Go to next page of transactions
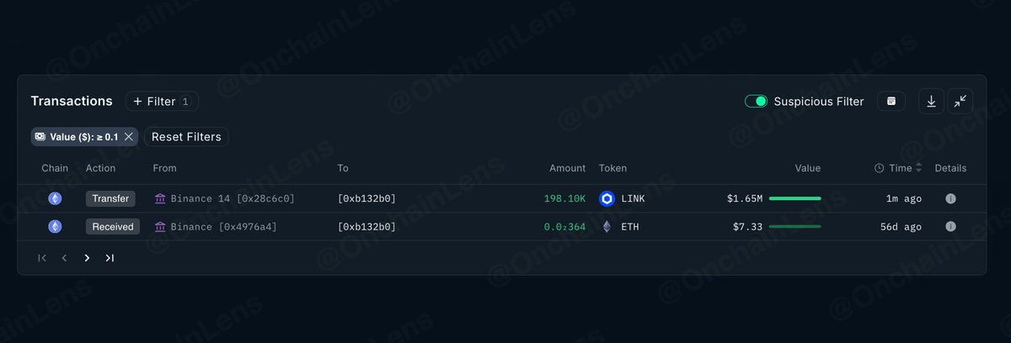The image size is (1011, 343). [87, 258]
